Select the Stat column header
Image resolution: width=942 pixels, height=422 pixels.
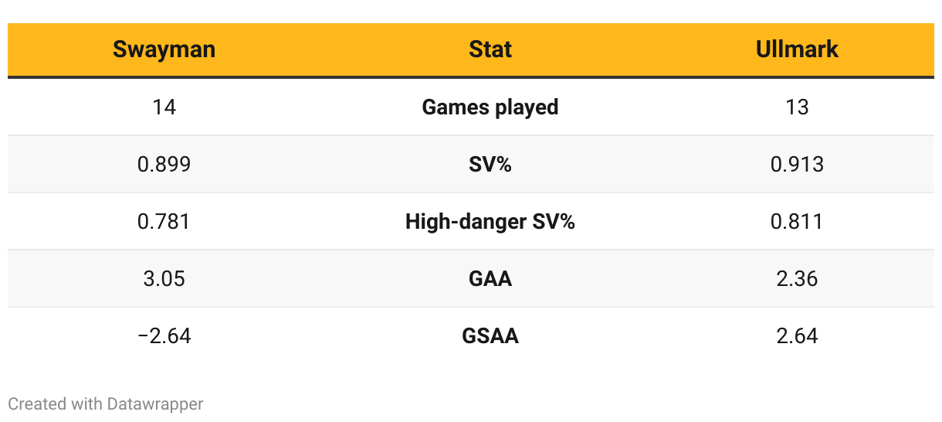[x=490, y=49]
